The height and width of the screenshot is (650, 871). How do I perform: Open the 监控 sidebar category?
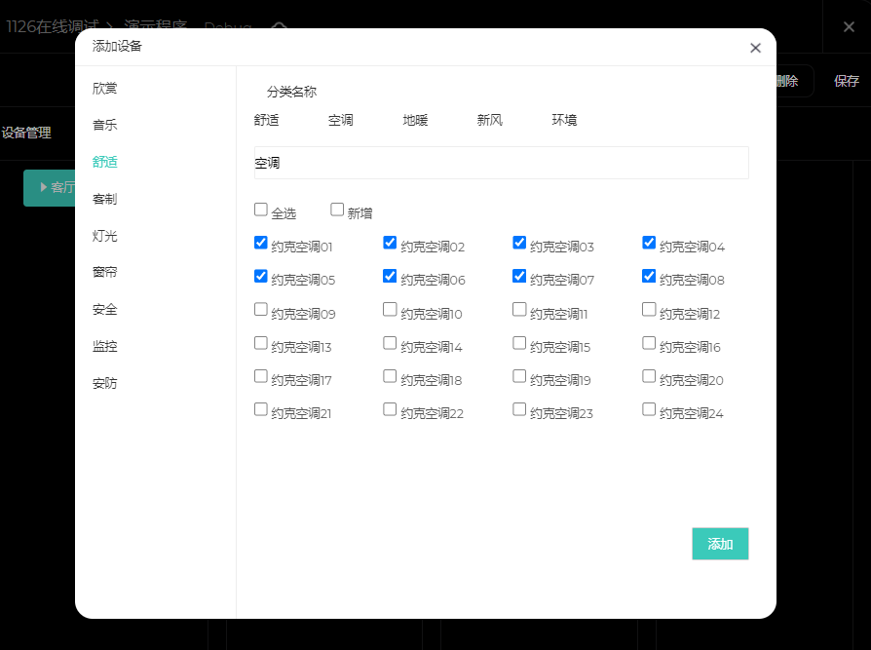tap(104, 346)
